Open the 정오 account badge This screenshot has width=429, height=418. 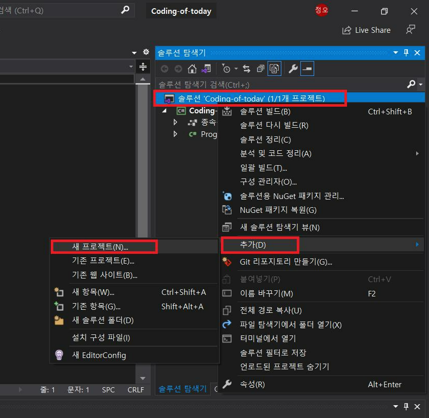point(321,10)
